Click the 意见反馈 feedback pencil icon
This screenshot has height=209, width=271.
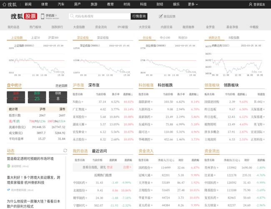[160, 16]
